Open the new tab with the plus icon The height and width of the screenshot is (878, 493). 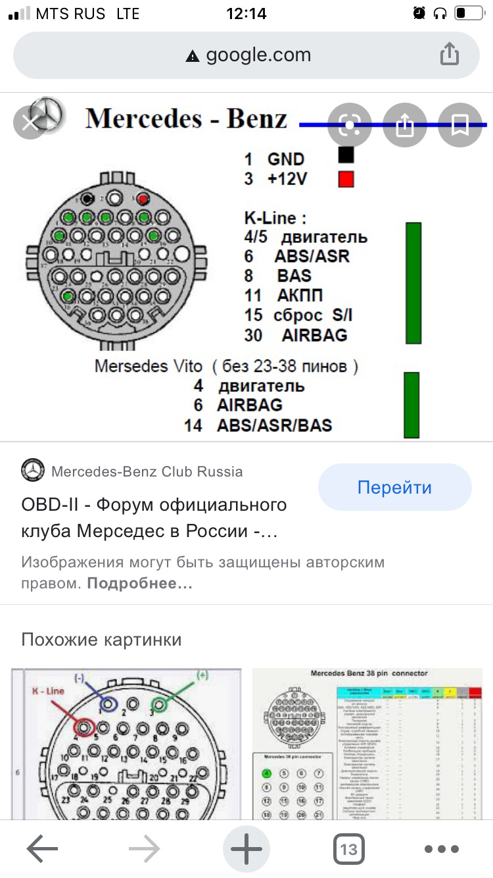point(246,848)
